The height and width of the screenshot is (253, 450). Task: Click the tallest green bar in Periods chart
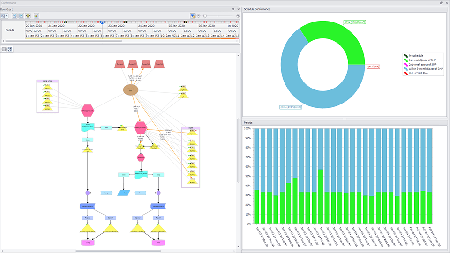point(321,196)
